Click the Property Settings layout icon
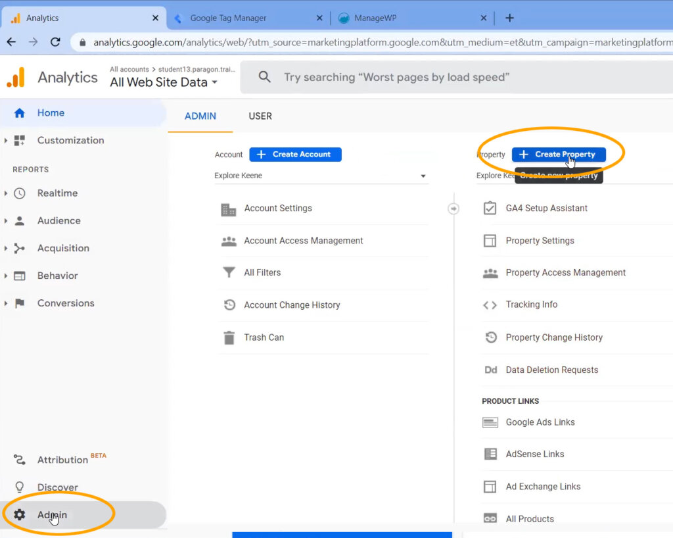 (x=490, y=241)
